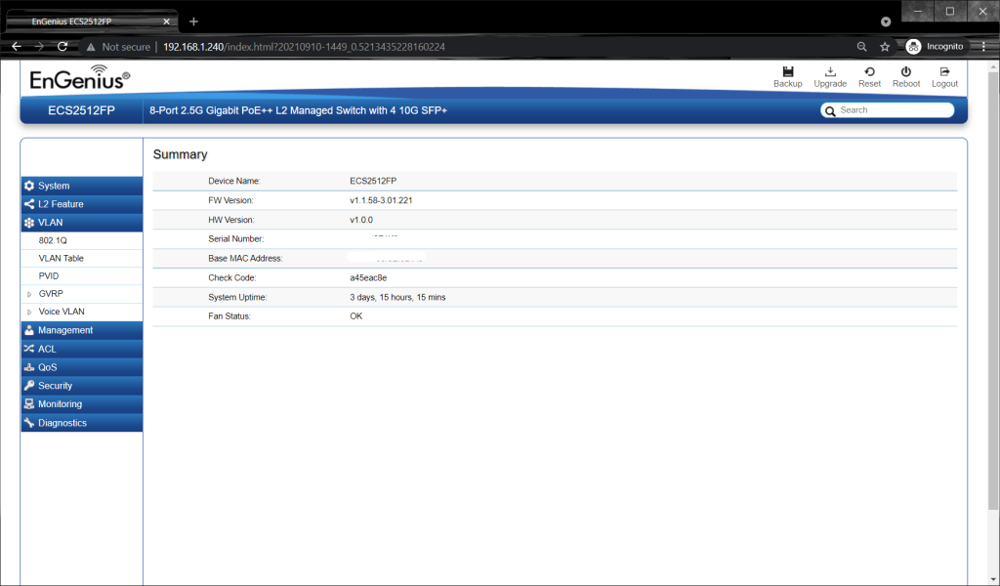
Task: Open the Security menu section
Action: click(82, 385)
